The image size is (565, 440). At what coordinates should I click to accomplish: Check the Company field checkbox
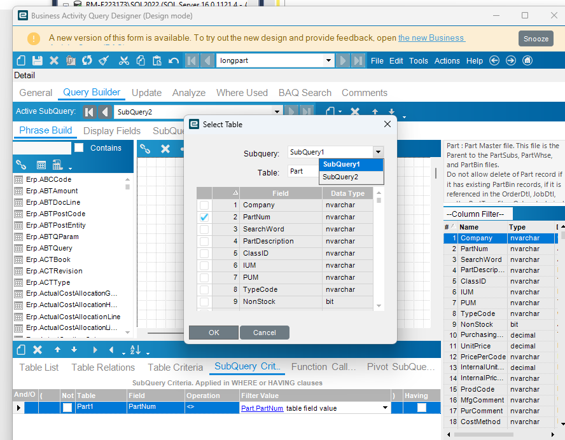tap(204, 205)
